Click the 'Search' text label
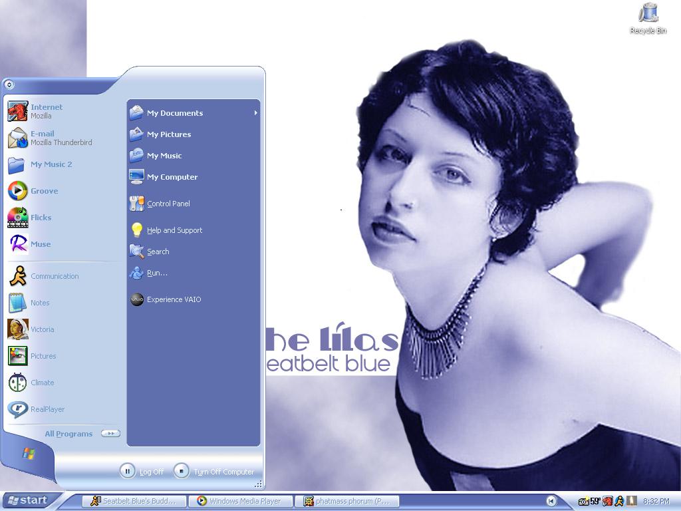This screenshot has width=681, height=511. tap(158, 251)
